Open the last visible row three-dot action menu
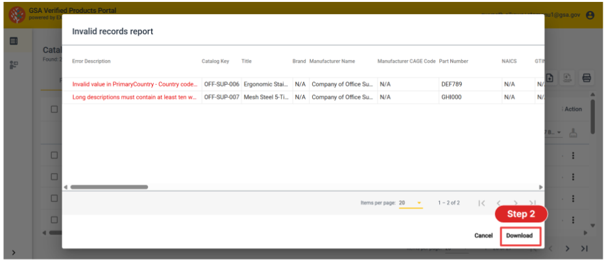606x261 pixels. [x=573, y=220]
